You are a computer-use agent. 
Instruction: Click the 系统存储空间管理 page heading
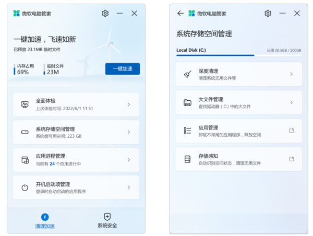pyautogui.click(x=204, y=34)
